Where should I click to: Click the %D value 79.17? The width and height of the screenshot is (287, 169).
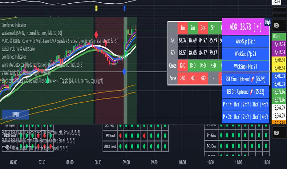213,53
